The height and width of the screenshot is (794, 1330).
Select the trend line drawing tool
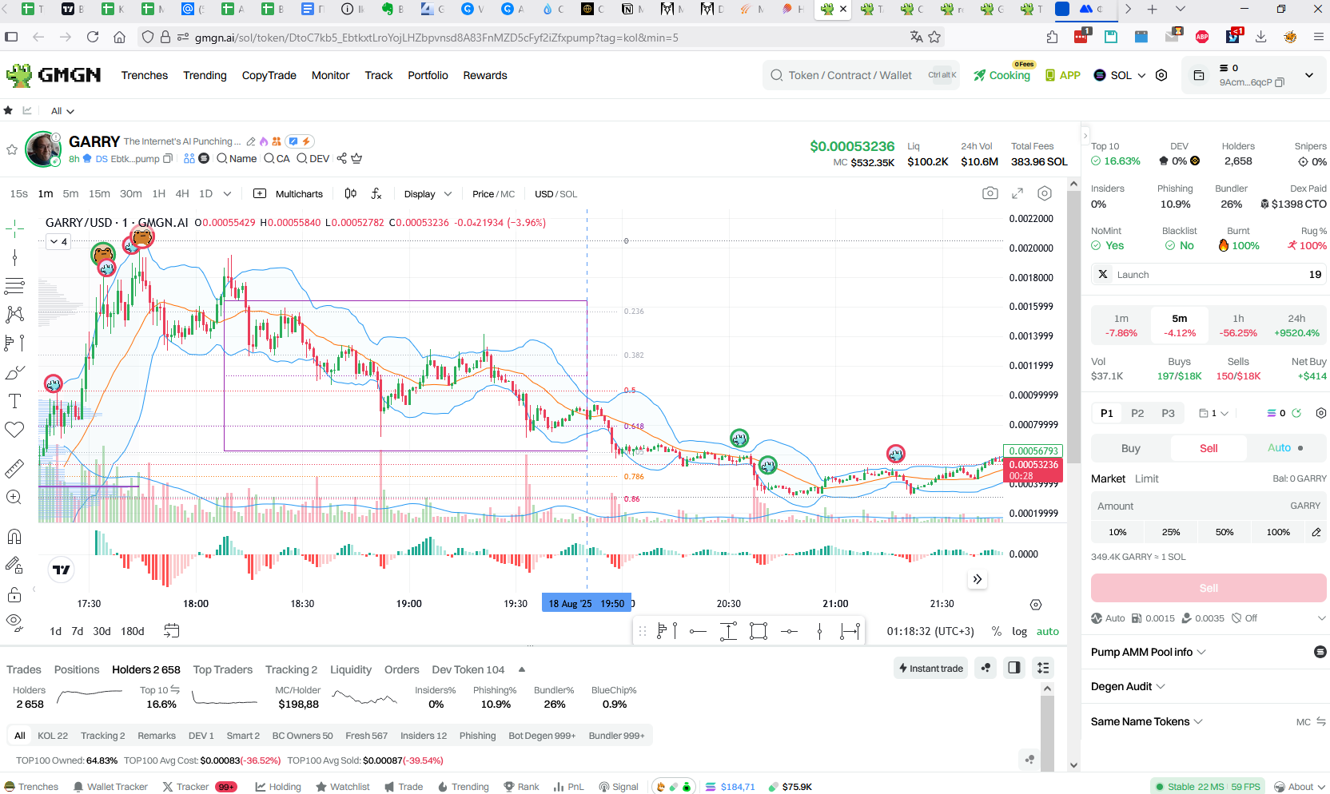[14, 257]
